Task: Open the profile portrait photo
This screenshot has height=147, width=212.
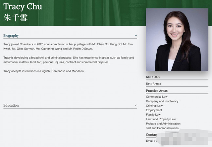Action: pyautogui.click(x=177, y=40)
